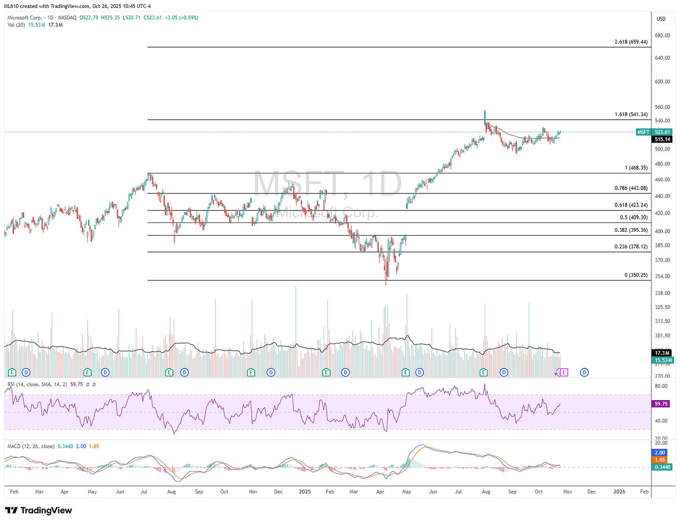Click the 0.618 (423.24) Fibonacci label
The height and width of the screenshot is (523, 680).
click(631, 205)
